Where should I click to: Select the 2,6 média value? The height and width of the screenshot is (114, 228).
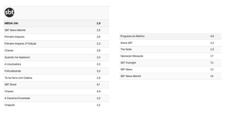(x=99, y=23)
